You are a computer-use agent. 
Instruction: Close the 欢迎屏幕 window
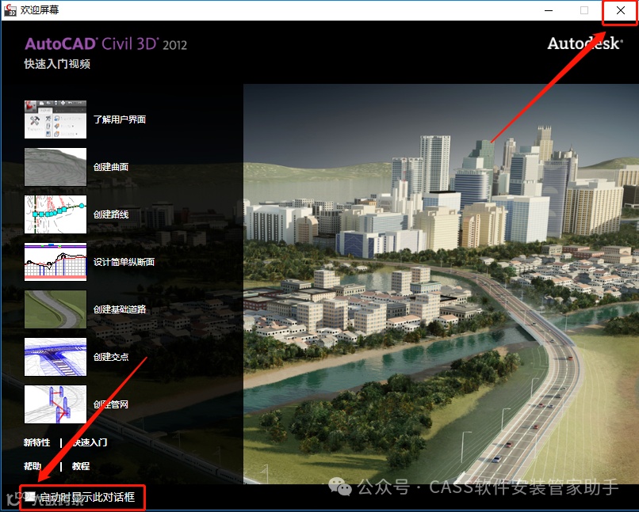click(x=620, y=10)
